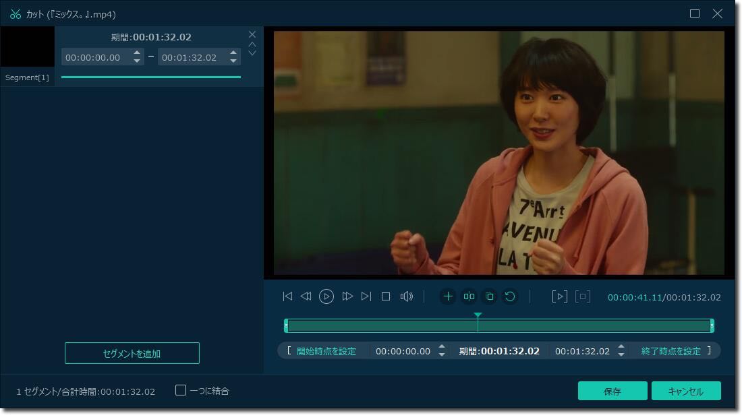742x415 pixels.
Task: Copy the current segment icon
Action: pyautogui.click(x=490, y=296)
